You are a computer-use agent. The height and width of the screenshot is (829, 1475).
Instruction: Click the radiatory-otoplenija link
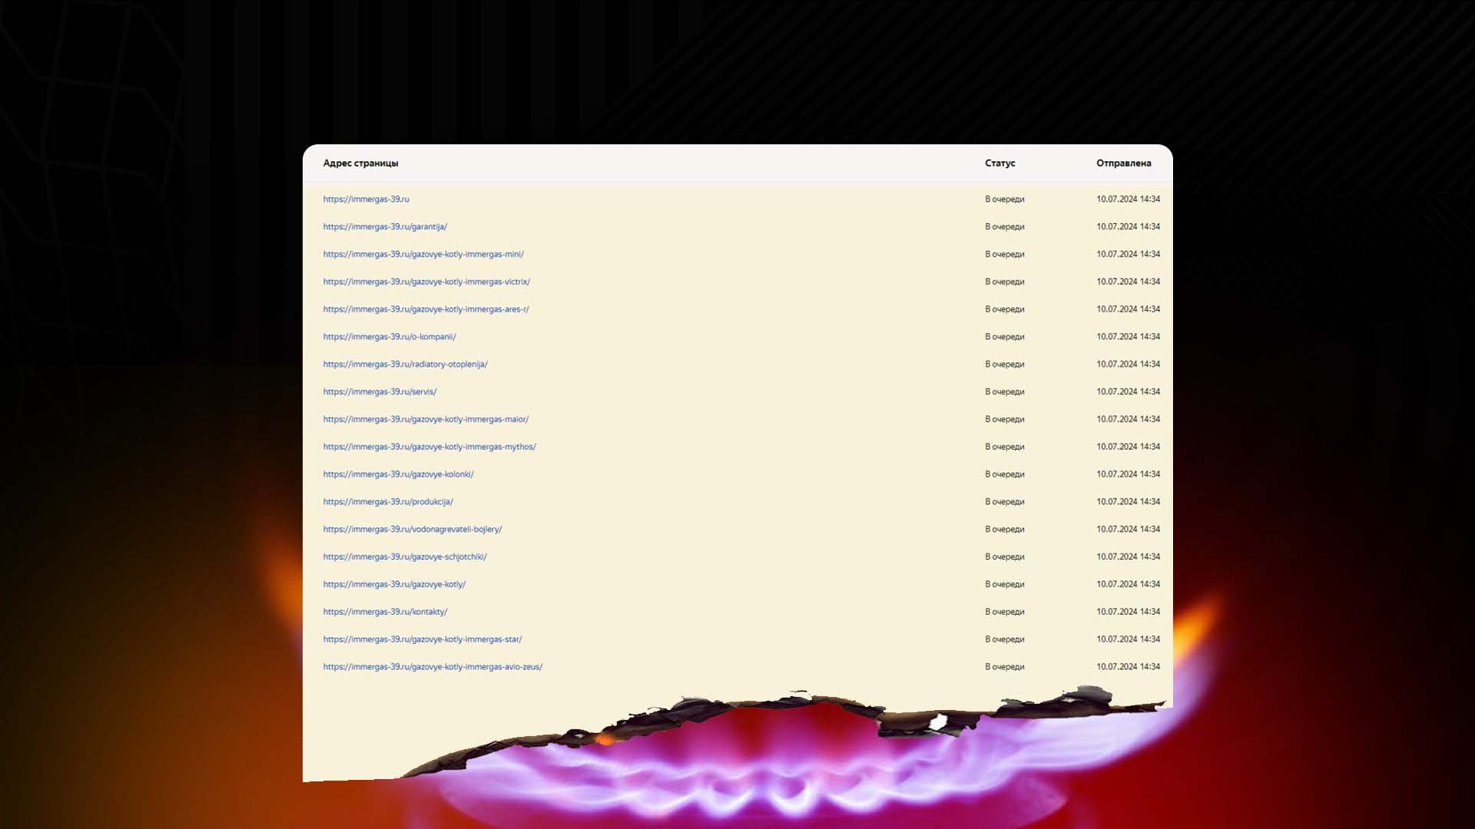click(405, 365)
